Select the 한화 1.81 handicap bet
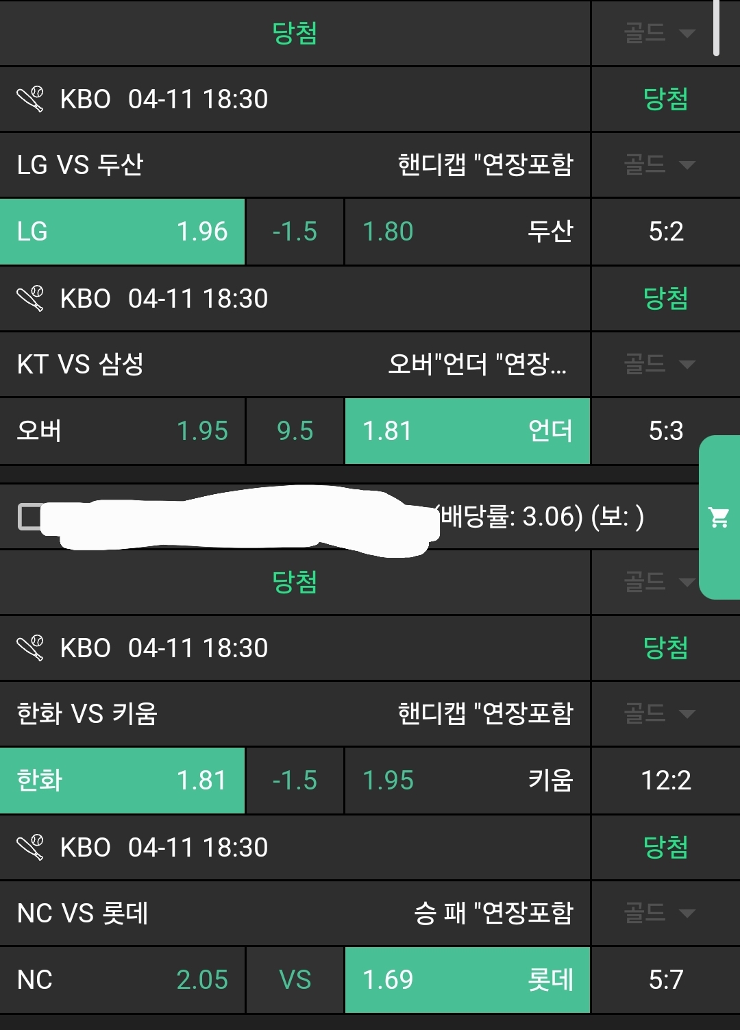This screenshot has width=740, height=1030. [x=122, y=781]
